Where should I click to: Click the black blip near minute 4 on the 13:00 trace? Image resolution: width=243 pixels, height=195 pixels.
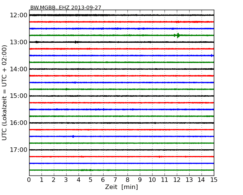pos(76,42)
